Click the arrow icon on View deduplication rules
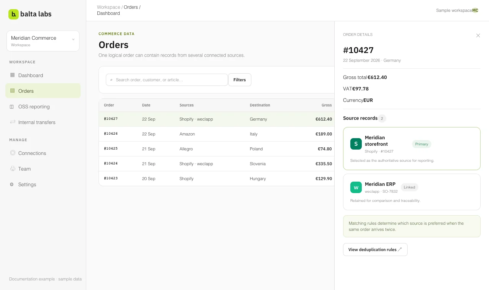 pos(400,250)
